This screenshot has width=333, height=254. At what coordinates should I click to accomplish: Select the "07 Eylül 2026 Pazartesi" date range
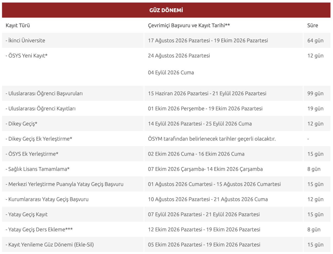coord(204,214)
